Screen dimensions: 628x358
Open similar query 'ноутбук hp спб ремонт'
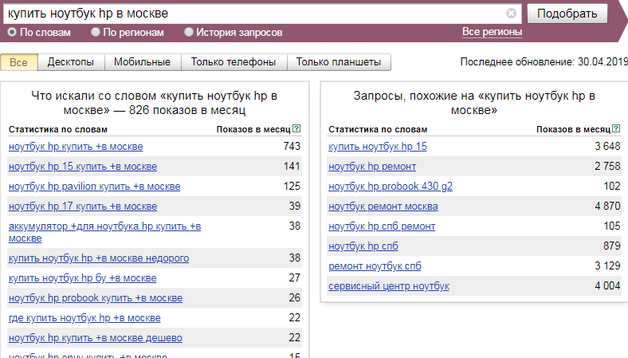pyautogui.click(x=382, y=226)
